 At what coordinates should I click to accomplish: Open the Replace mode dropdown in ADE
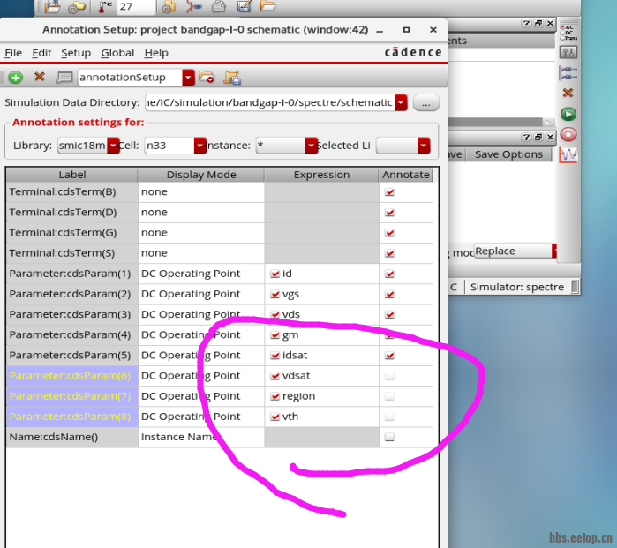pos(554,251)
